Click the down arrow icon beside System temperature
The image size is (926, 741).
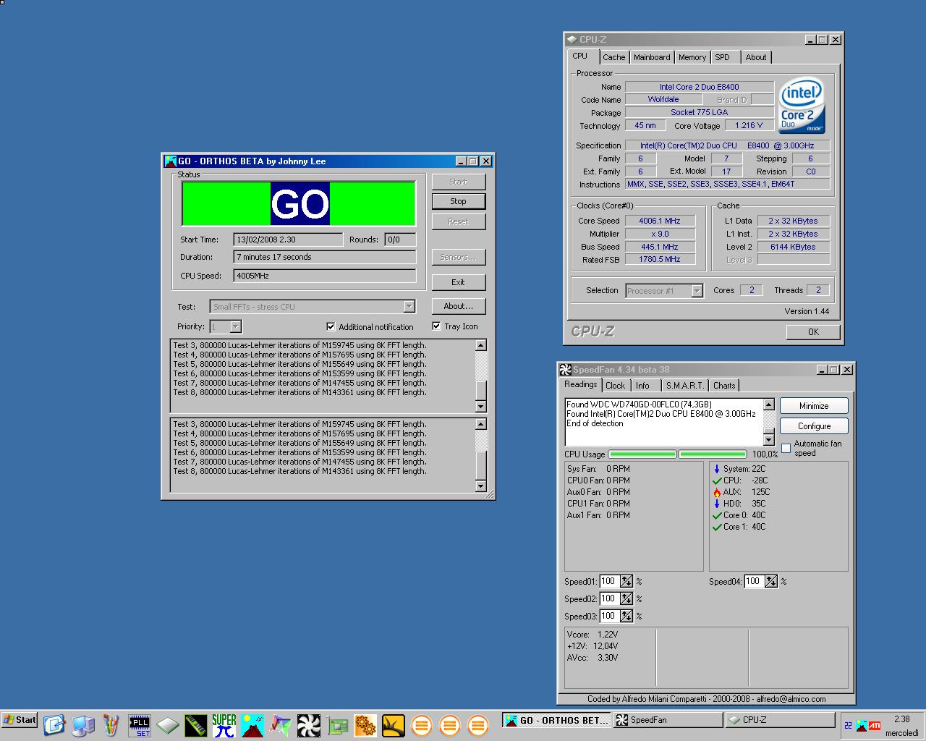click(x=717, y=469)
